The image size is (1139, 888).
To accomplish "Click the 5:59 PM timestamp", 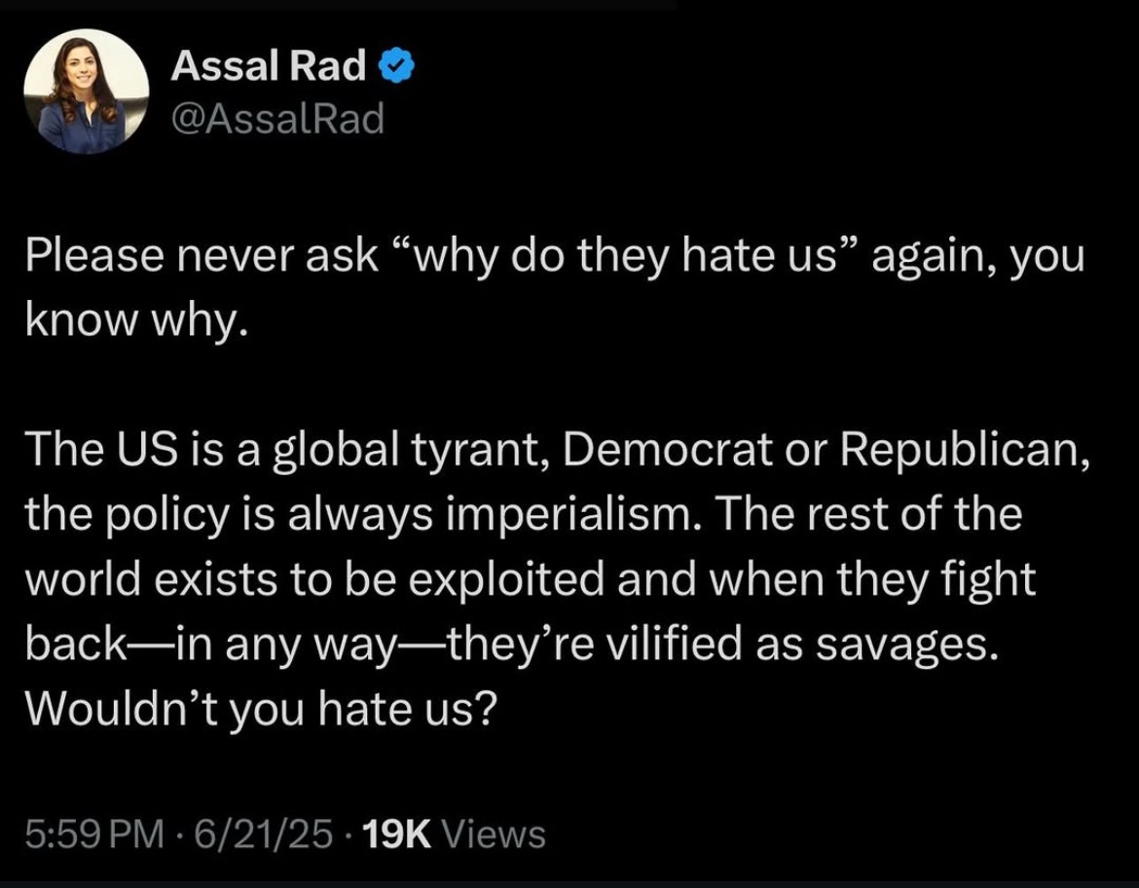I will [x=95, y=833].
